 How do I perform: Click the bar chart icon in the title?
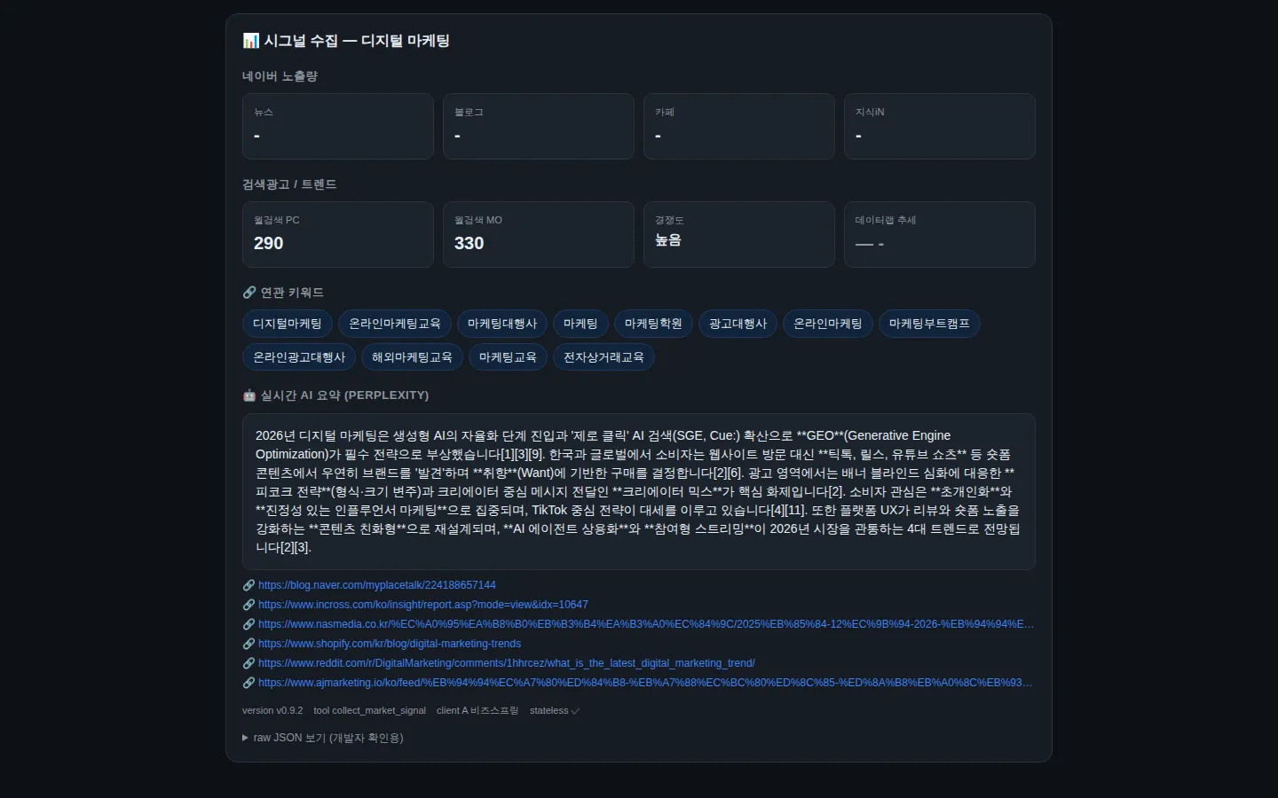click(x=251, y=41)
